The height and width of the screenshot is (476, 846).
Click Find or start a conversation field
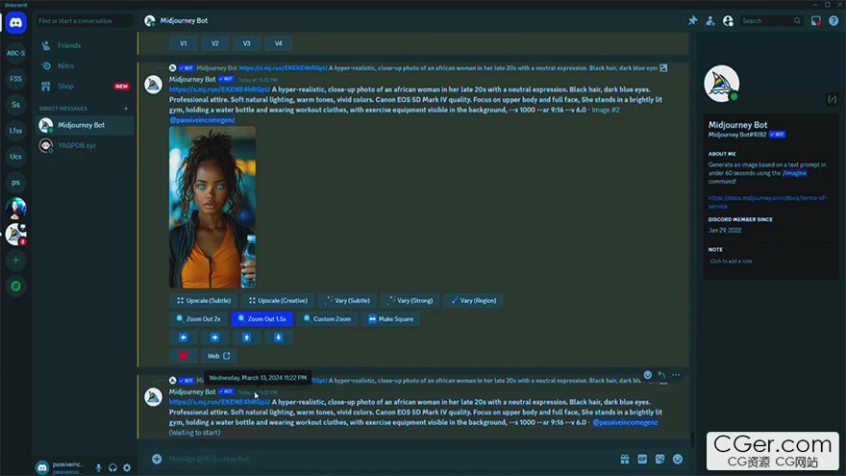85,20
